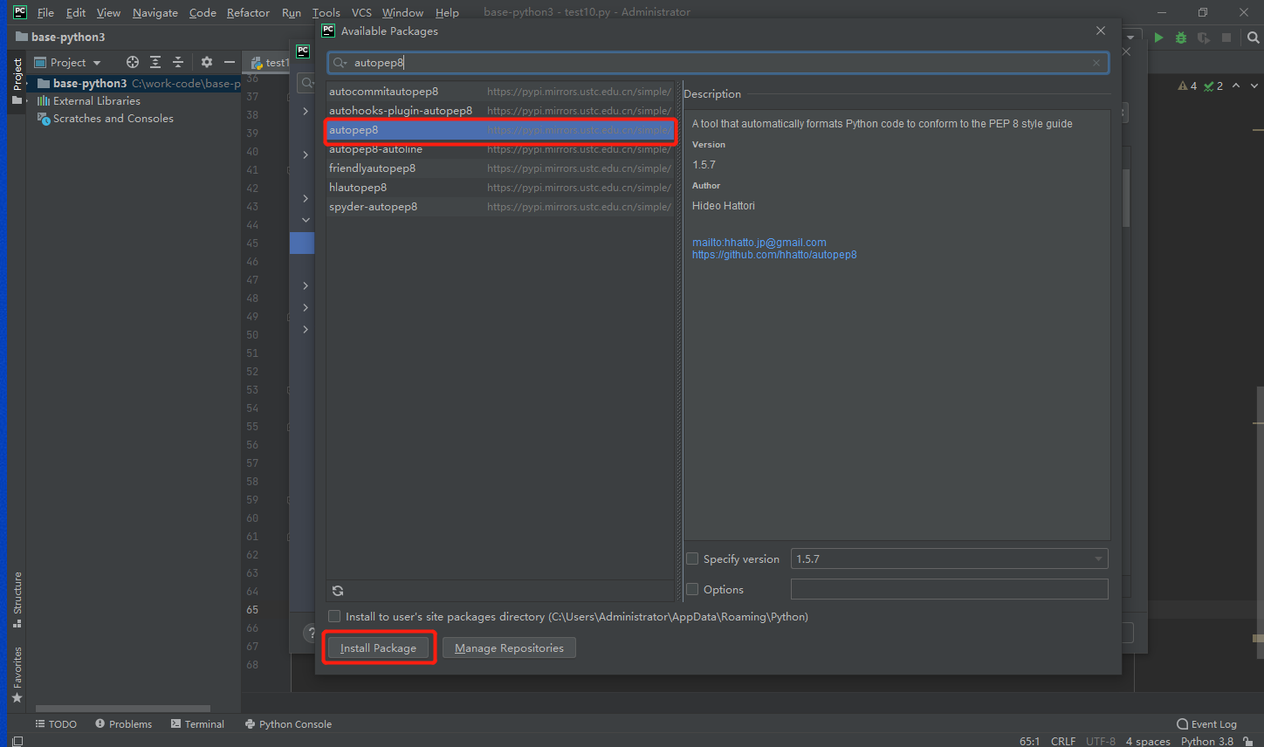Click the search magnifier in package field
Screen dimensions: 1264x747
coord(340,63)
